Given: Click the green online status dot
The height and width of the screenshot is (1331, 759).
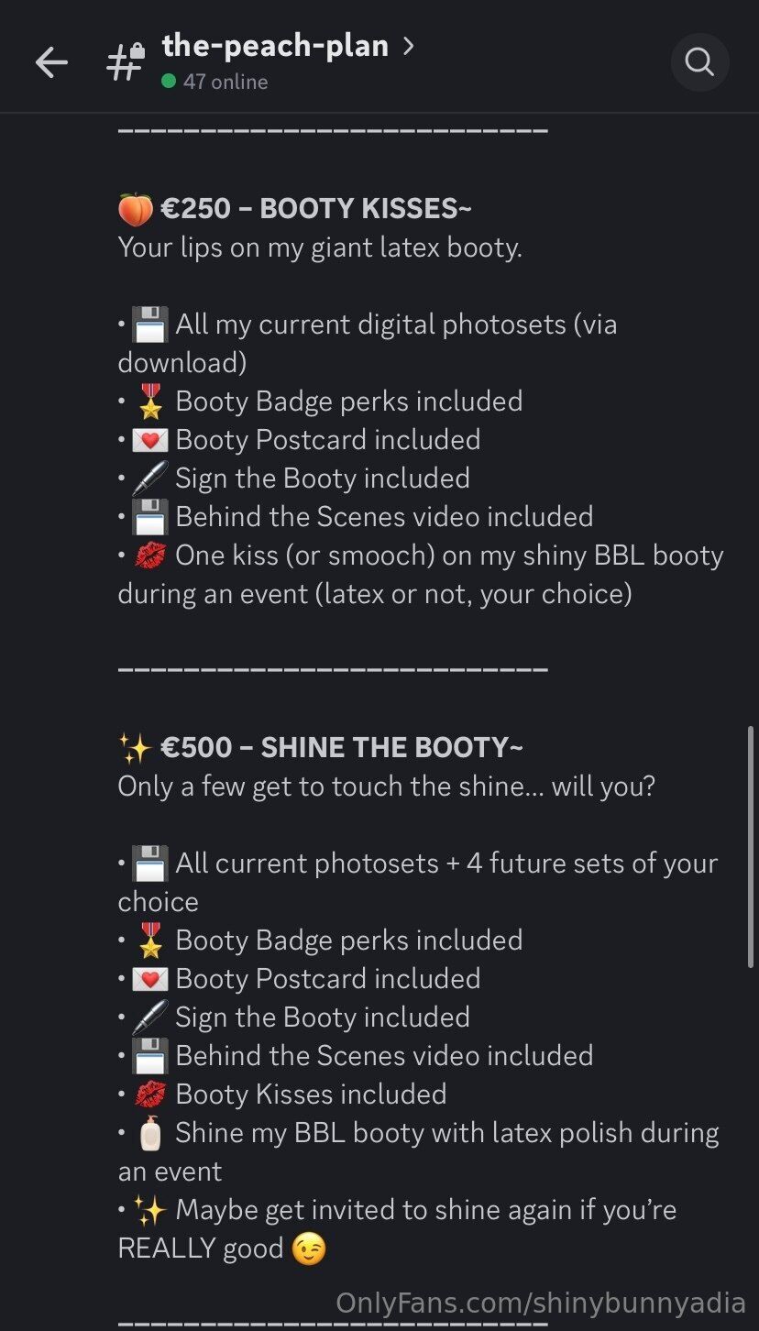Looking at the screenshot, I should point(169,82).
